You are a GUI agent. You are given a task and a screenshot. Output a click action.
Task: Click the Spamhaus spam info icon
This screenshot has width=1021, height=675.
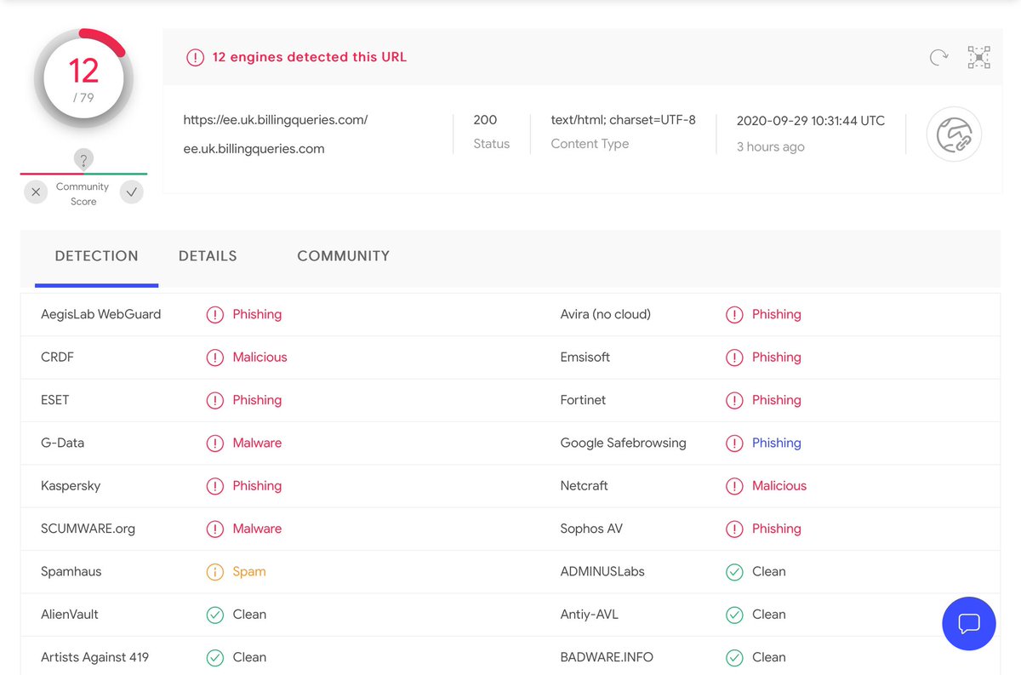[215, 572]
